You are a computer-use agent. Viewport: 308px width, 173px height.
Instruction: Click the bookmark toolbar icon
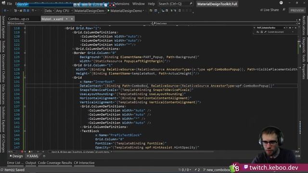pos(180,11)
